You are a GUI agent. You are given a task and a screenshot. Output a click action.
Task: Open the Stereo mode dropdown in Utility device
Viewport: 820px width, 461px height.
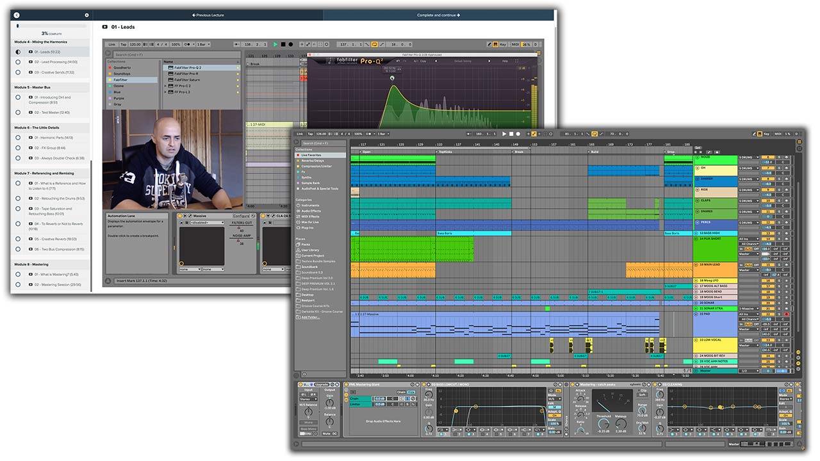coord(308,399)
